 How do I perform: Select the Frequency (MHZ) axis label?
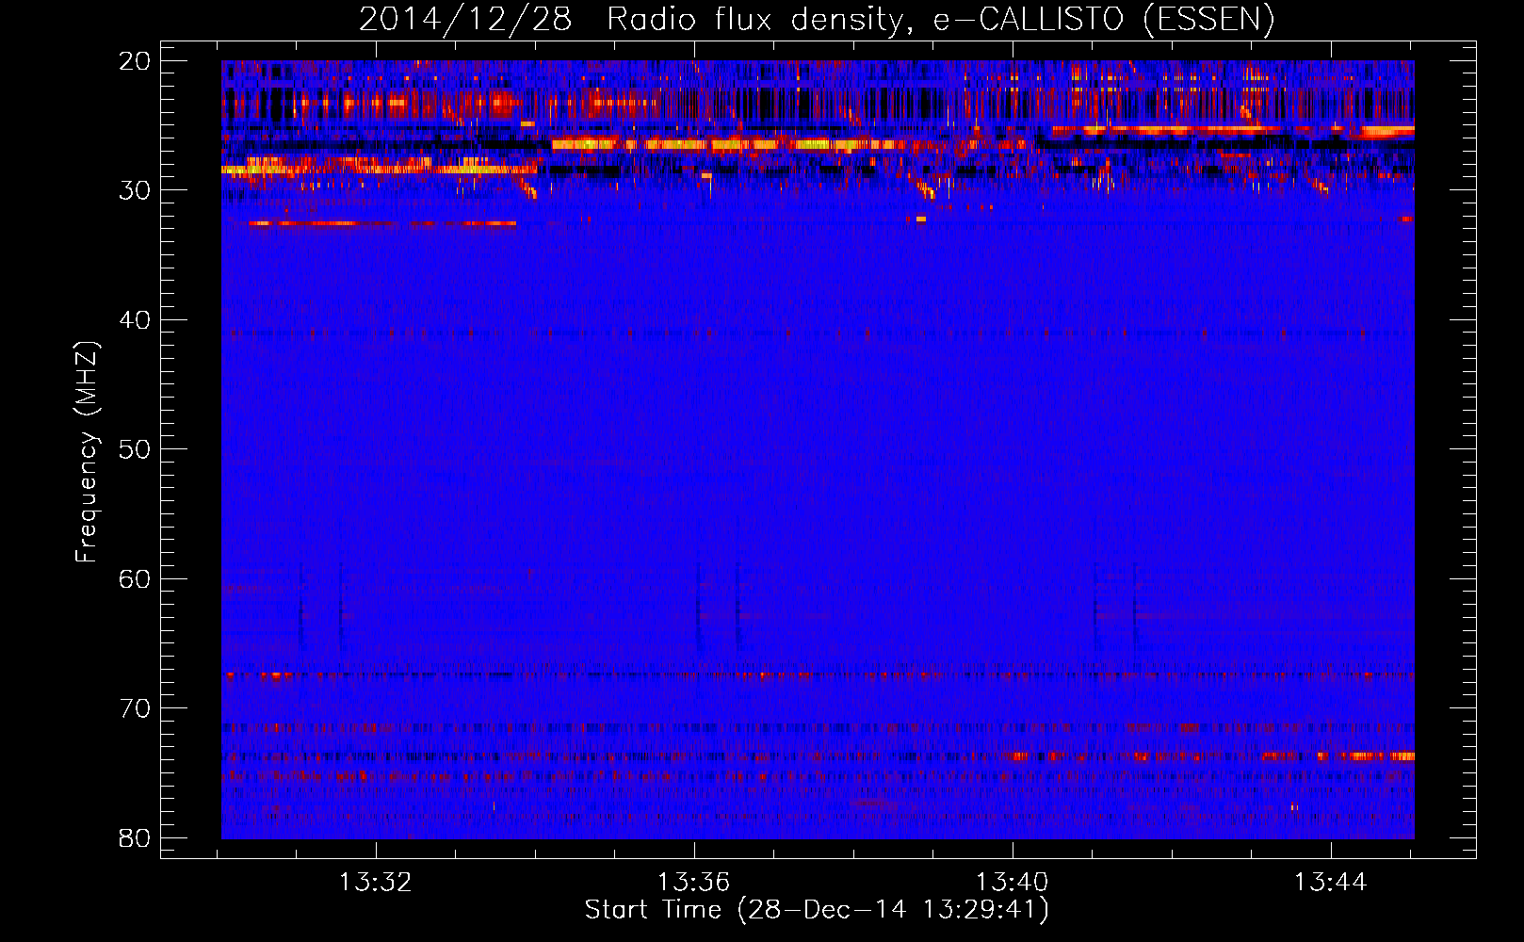[87, 451]
